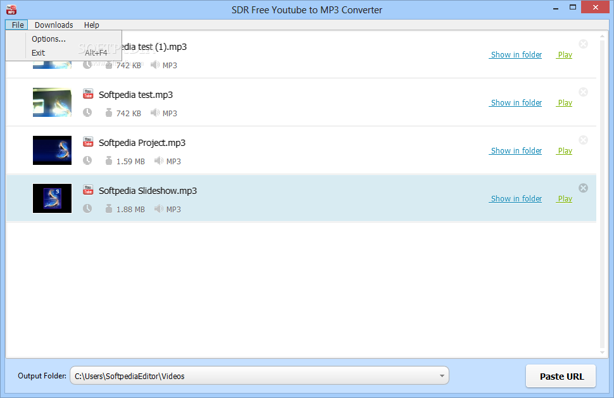614x398 pixels.
Task: Maximize the converter window
Action: point(572,8)
